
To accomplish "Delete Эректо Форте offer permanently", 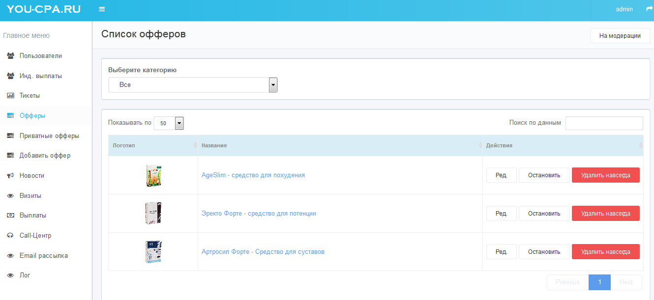I will (606, 214).
